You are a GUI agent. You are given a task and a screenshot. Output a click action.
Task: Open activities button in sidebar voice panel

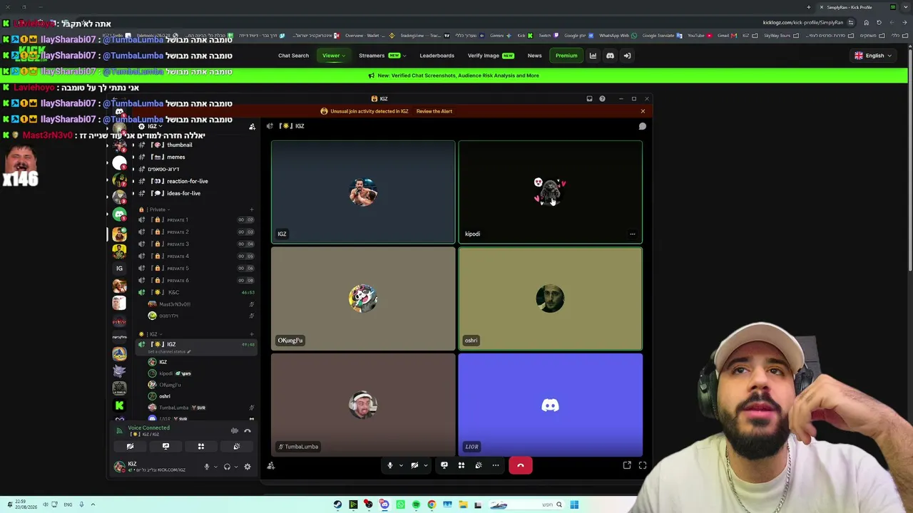[201, 447]
